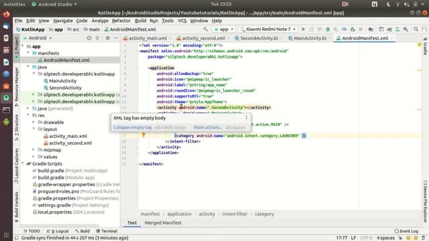
Task: Open the Refactor menu
Action: tap(121, 21)
